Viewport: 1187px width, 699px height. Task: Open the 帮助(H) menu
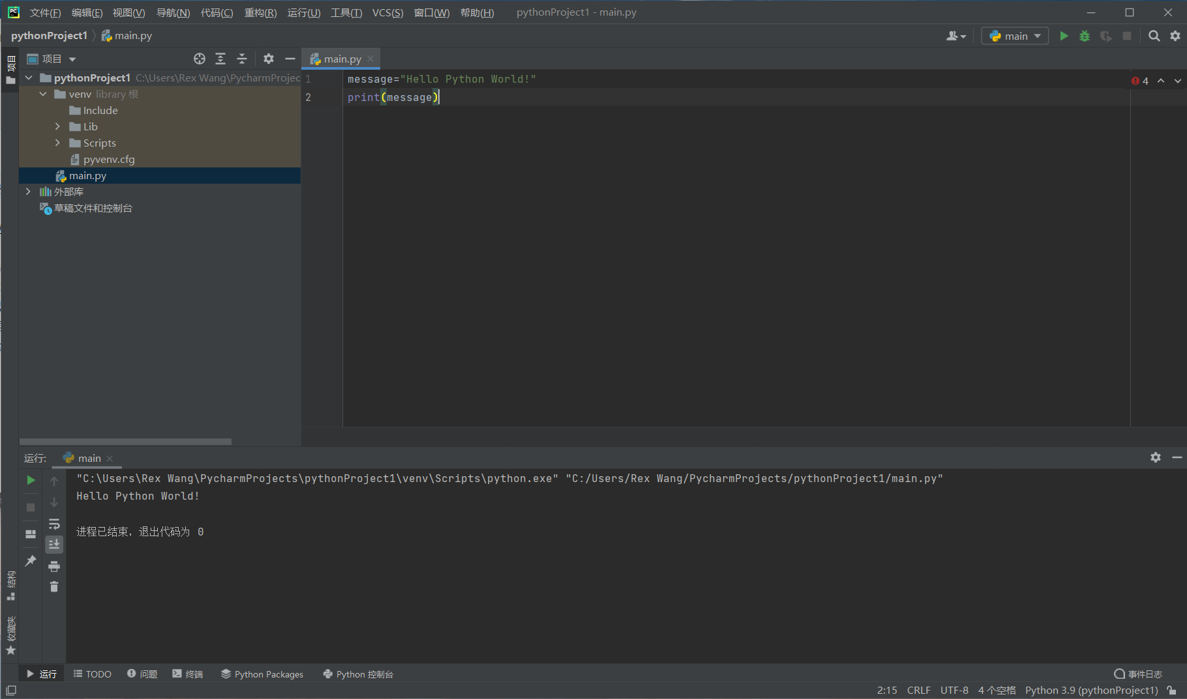(477, 12)
